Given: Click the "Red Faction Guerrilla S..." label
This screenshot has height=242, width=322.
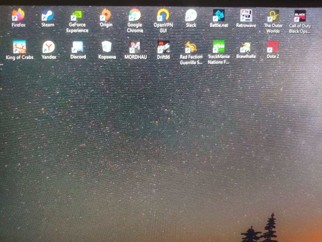Looking at the screenshot, I should (191, 60).
